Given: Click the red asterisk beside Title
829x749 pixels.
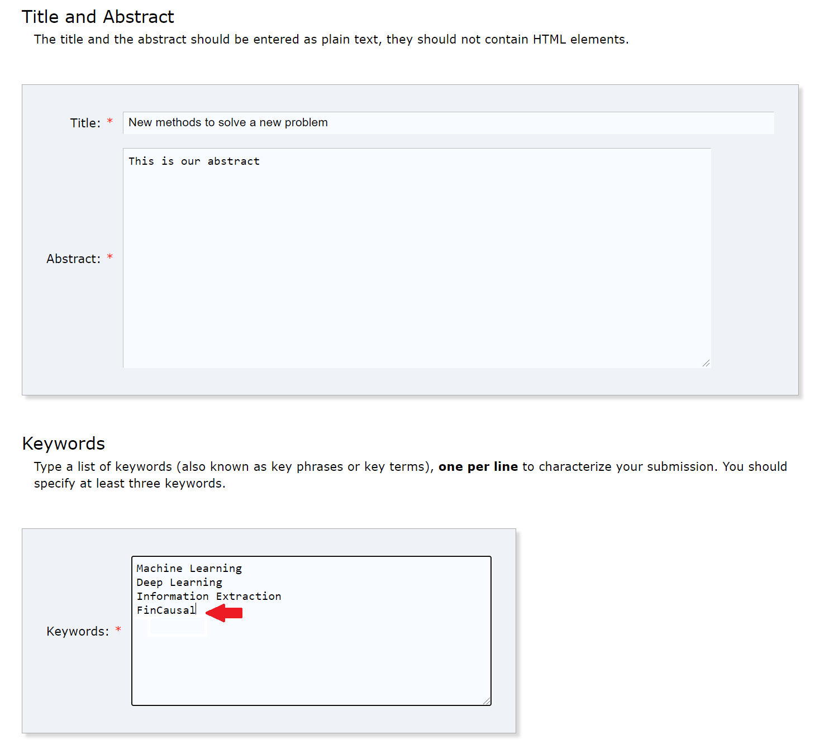Looking at the screenshot, I should [x=110, y=121].
